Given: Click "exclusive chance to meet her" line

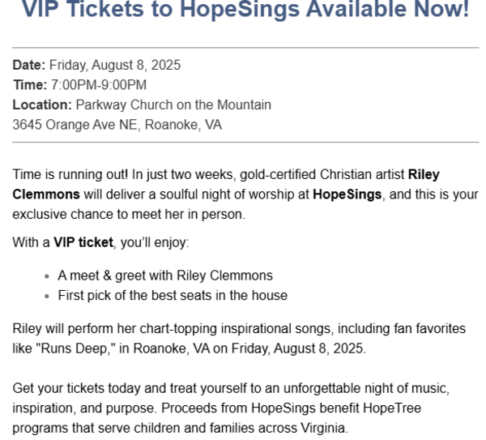Looking at the screenshot, I should pos(129,214).
